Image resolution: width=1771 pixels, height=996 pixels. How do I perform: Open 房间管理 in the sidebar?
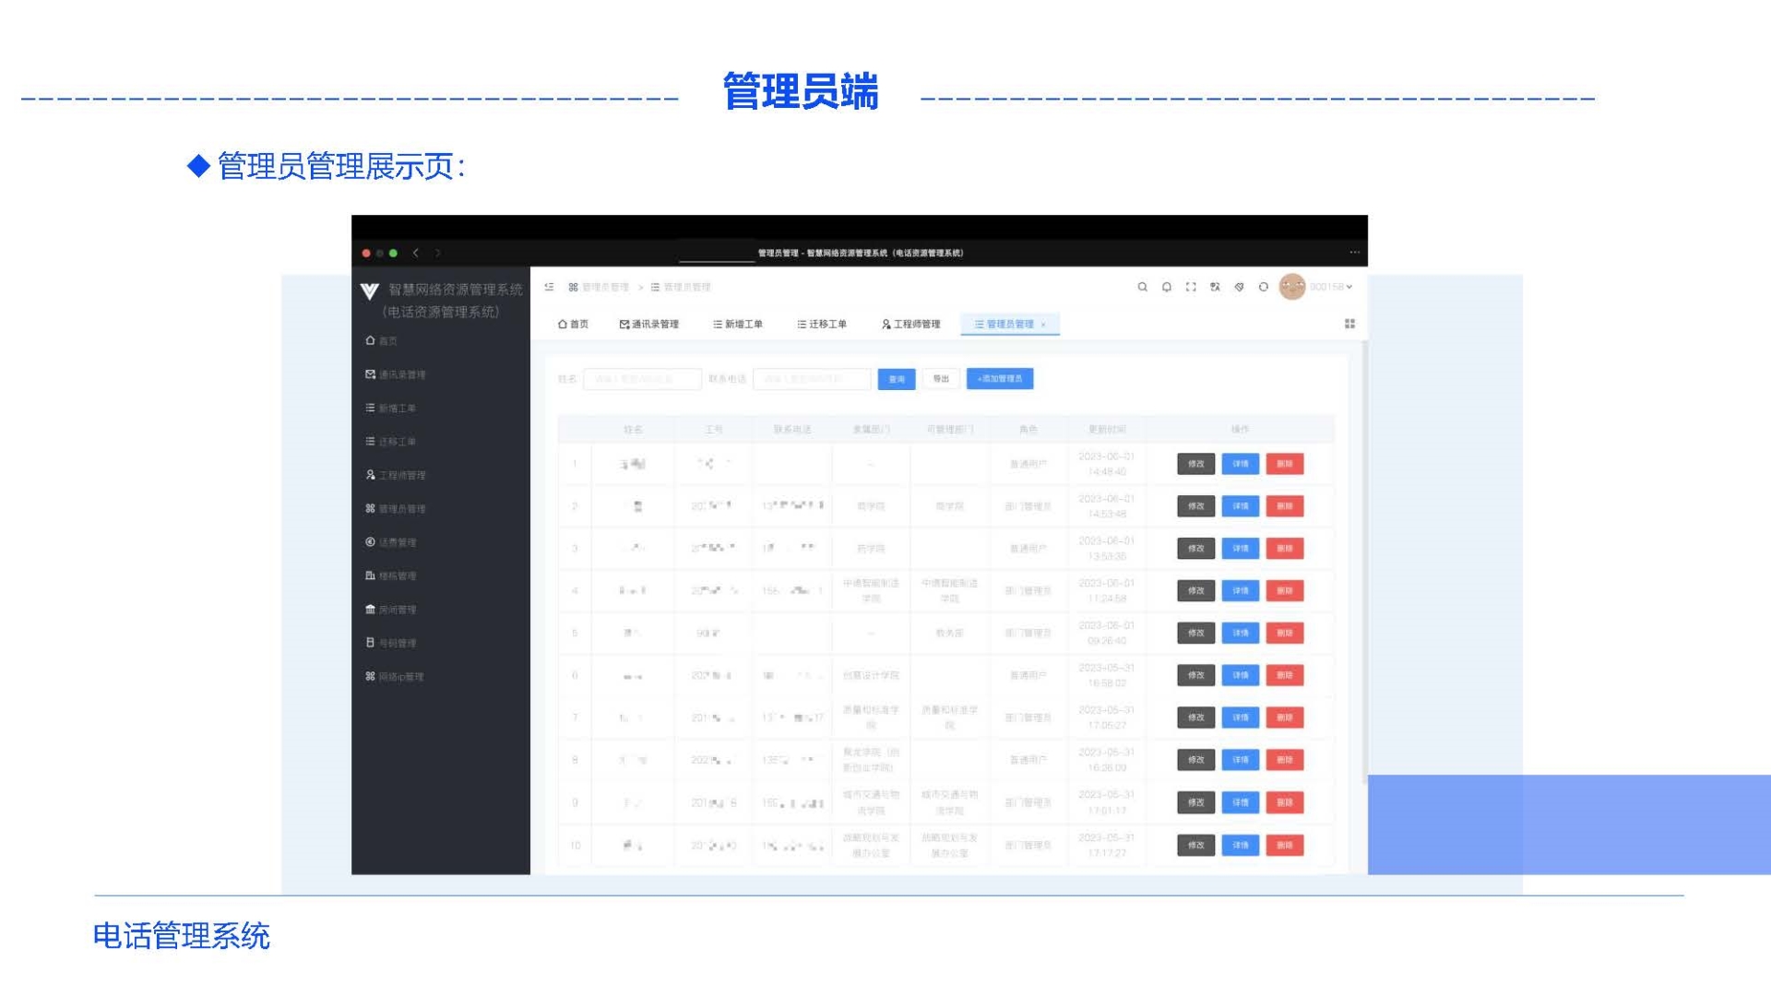[397, 610]
